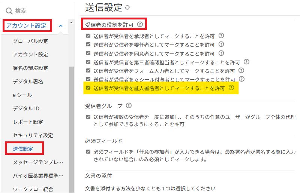Click text 文書を添付する方法を少なくとも1つは選択してください

pyautogui.click(x=150, y=189)
